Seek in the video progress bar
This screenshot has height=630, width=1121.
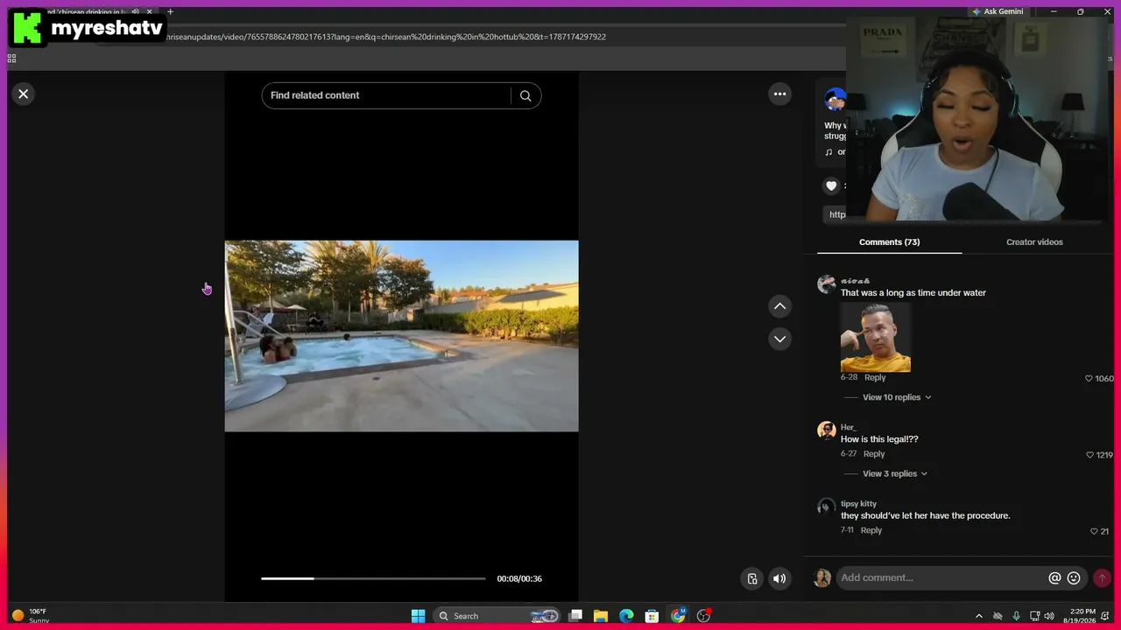pyautogui.click(x=373, y=578)
